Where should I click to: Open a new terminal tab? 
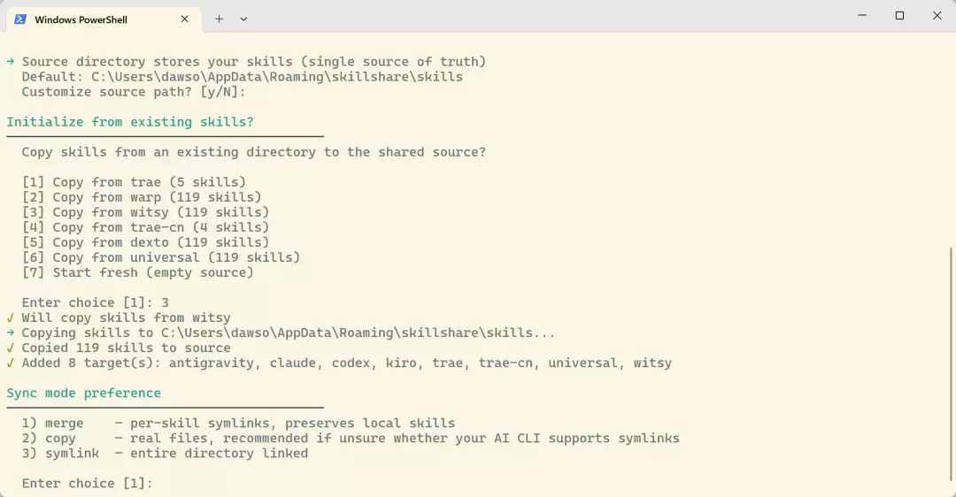point(219,19)
